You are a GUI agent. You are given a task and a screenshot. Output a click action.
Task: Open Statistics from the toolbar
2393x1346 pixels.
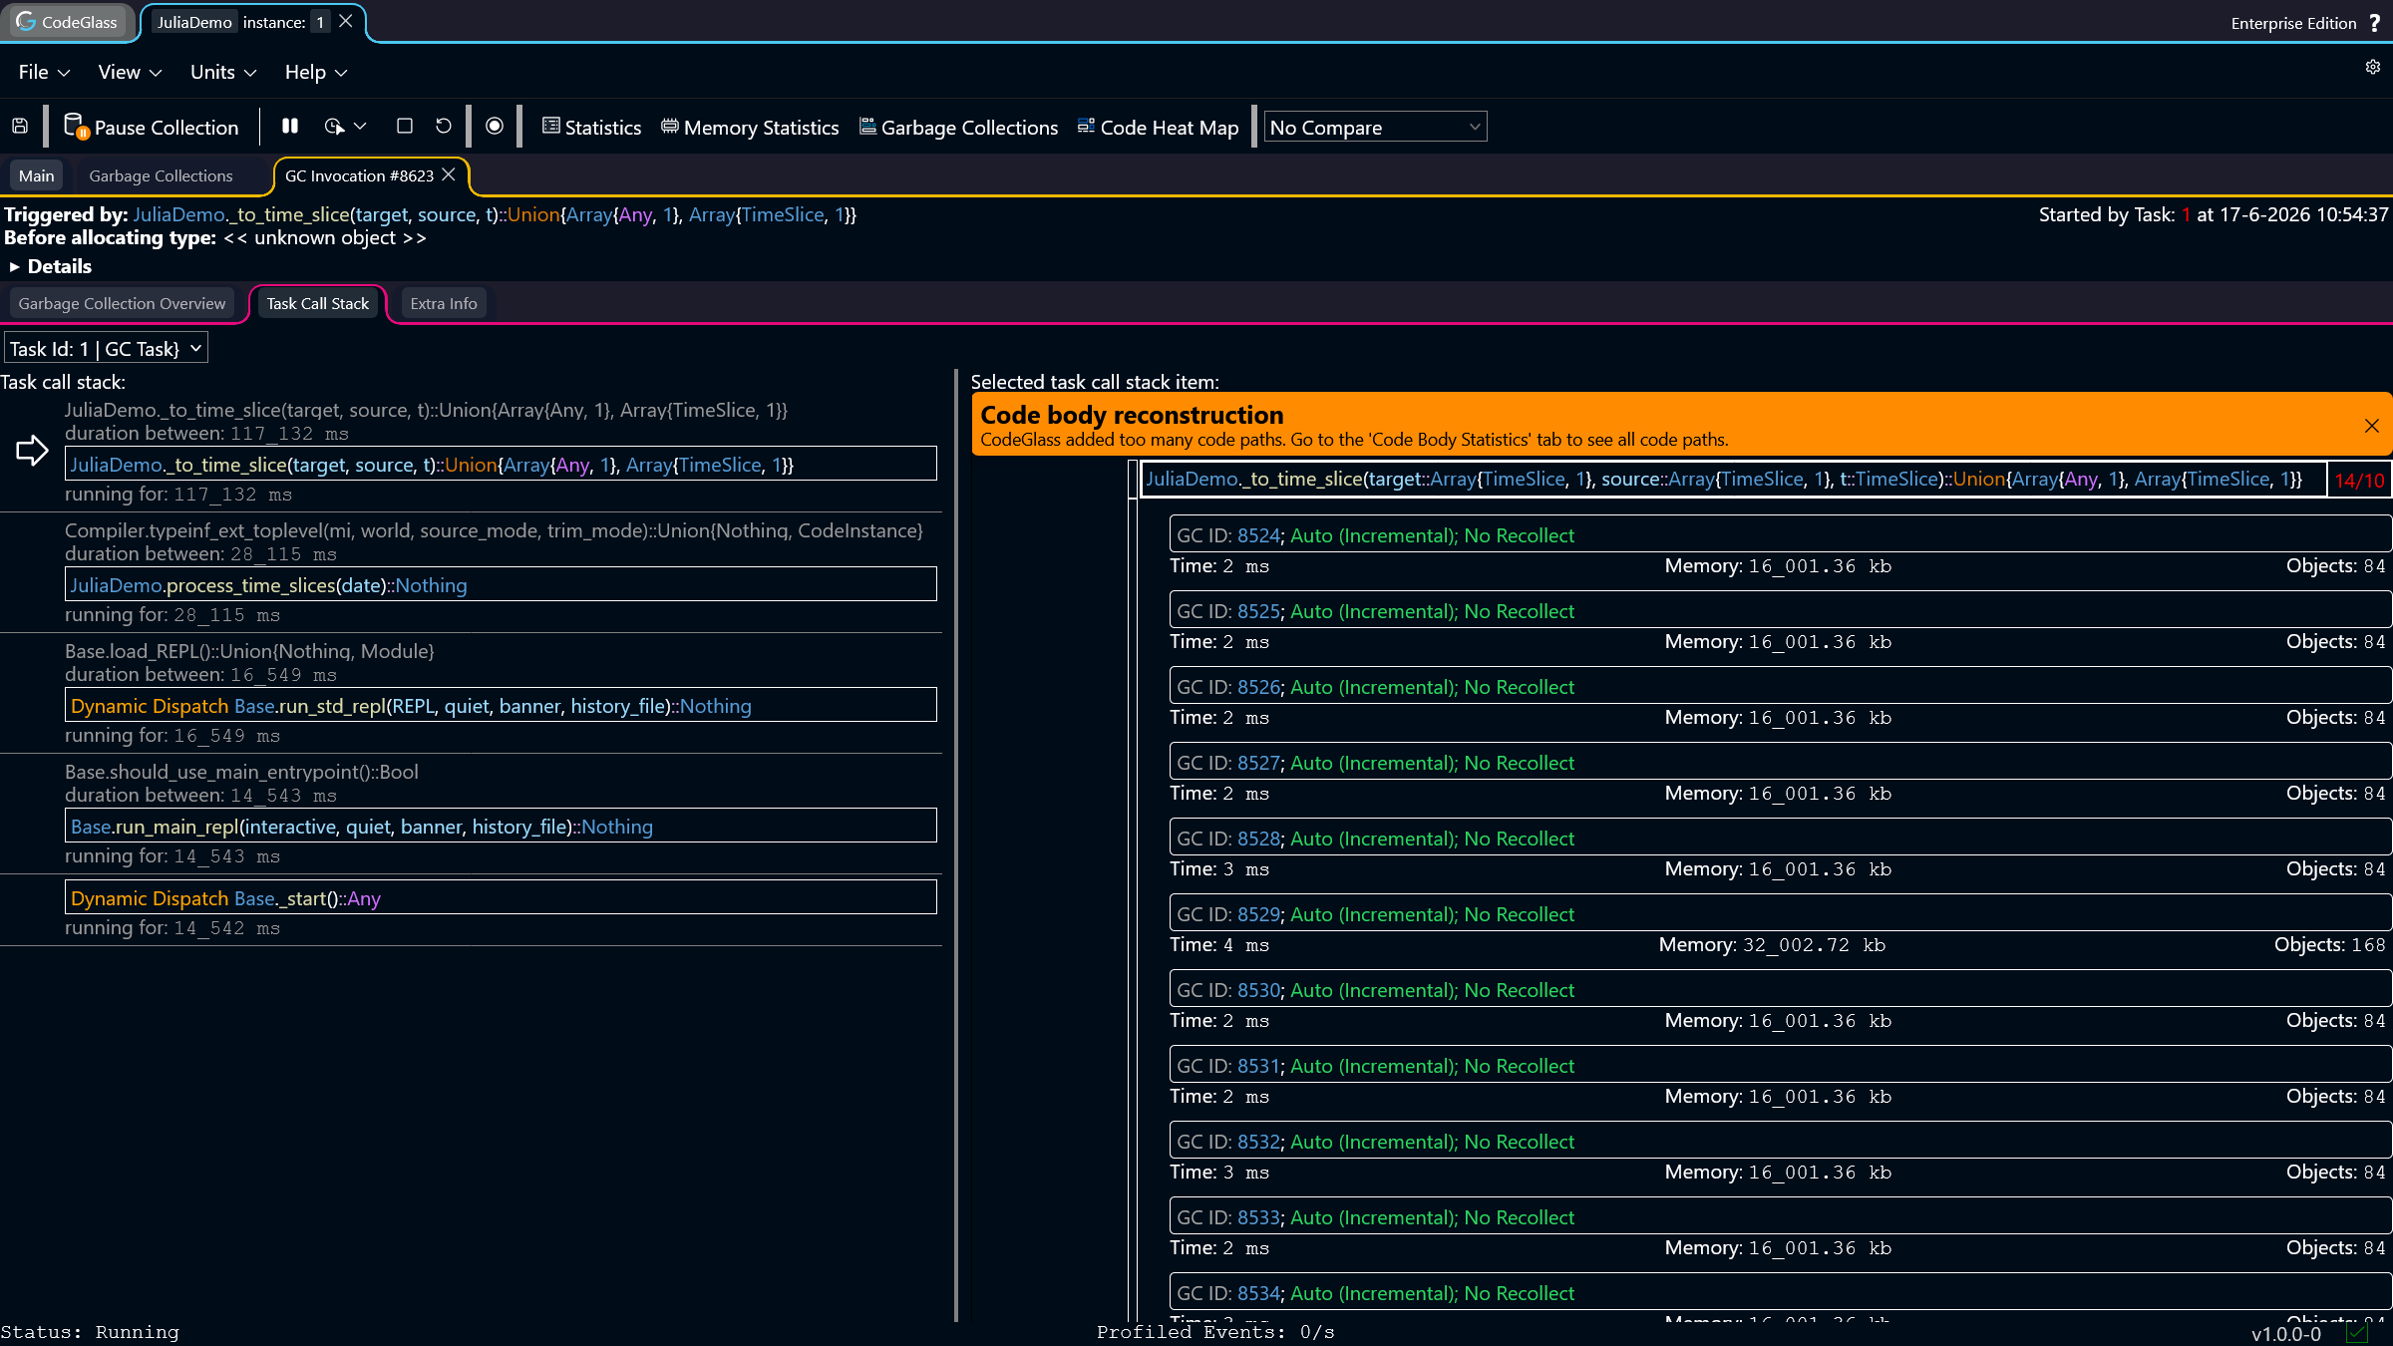tap(591, 128)
